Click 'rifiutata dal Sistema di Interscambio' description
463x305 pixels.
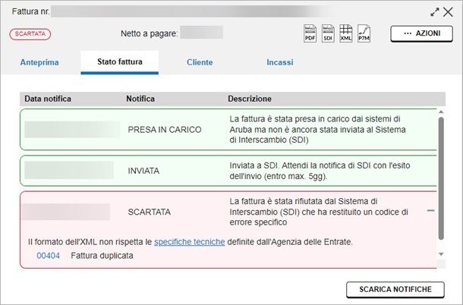pos(319,212)
